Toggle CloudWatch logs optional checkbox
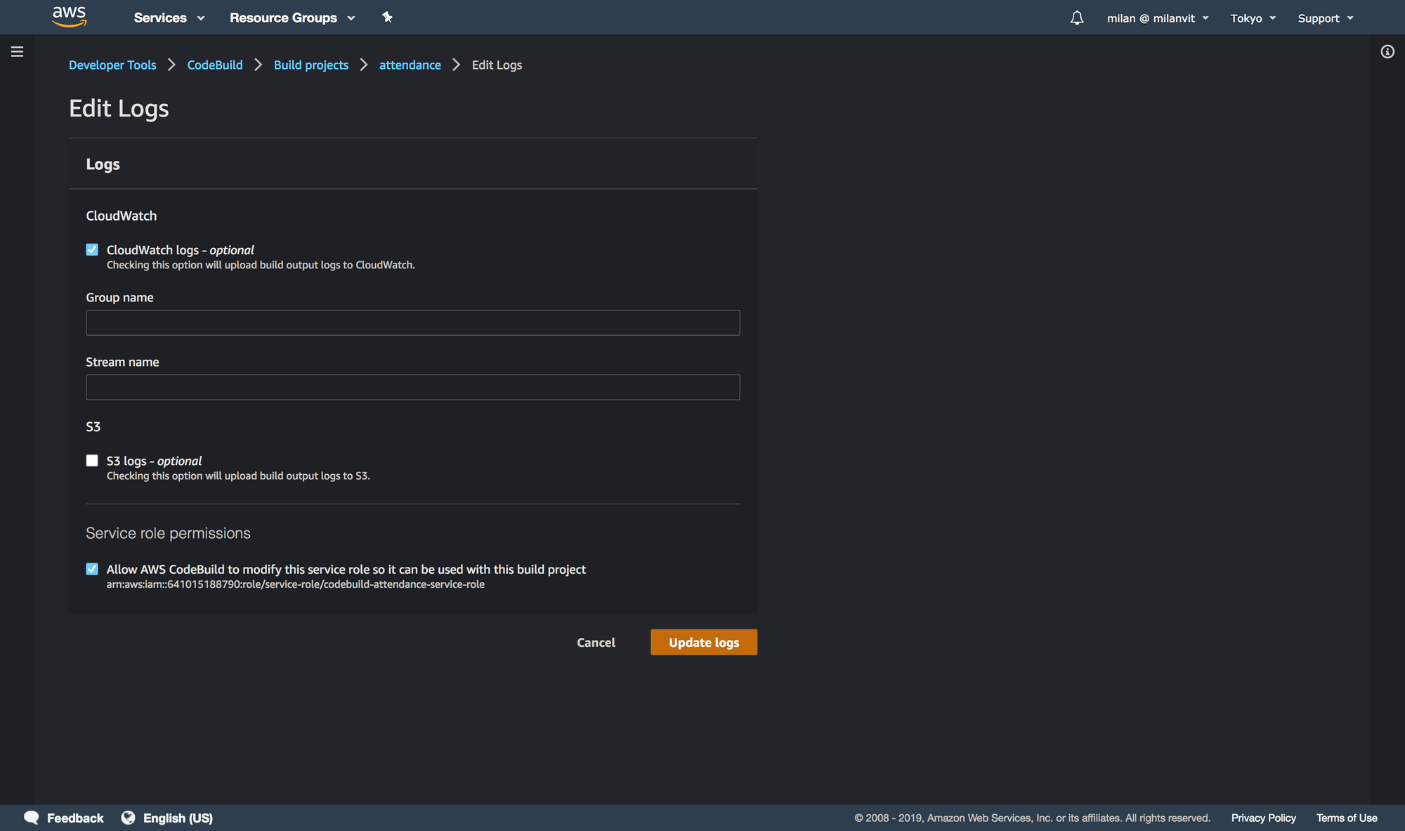 [x=91, y=248]
